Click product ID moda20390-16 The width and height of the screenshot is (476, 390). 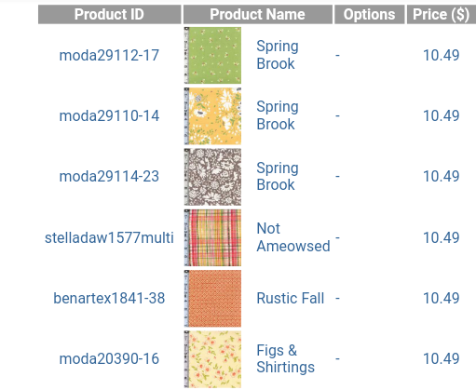tap(109, 359)
